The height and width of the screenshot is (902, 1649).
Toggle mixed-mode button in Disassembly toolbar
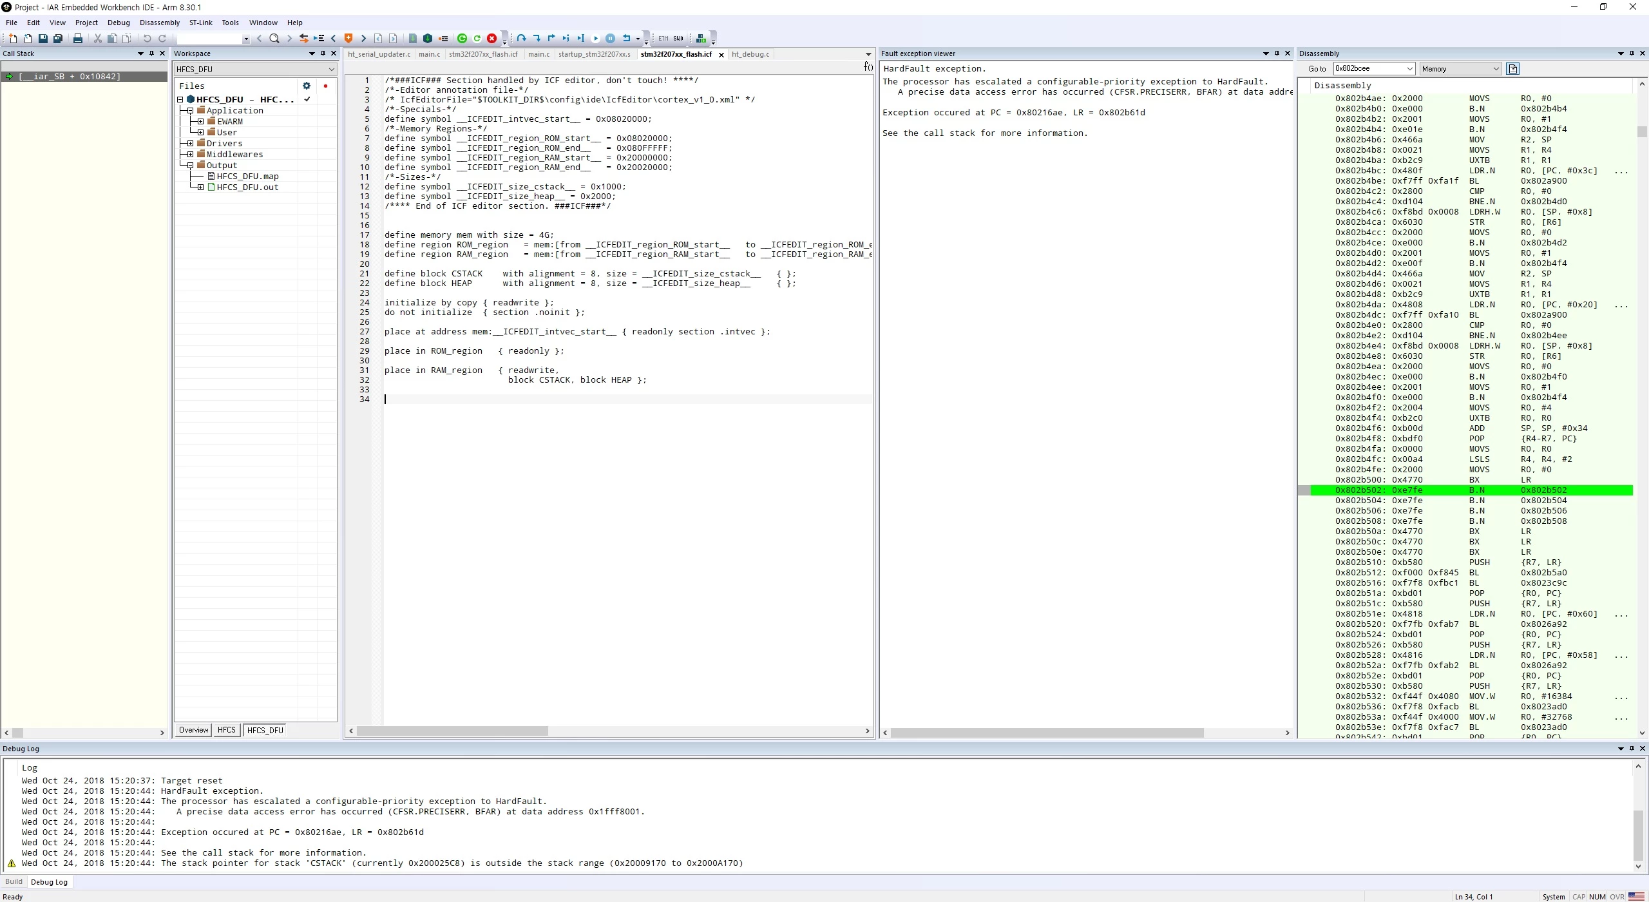1513,69
